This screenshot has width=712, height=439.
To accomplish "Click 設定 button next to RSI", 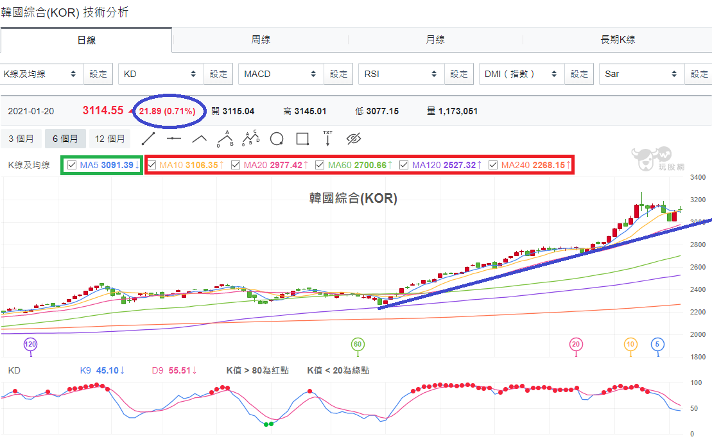I will tap(459, 74).
